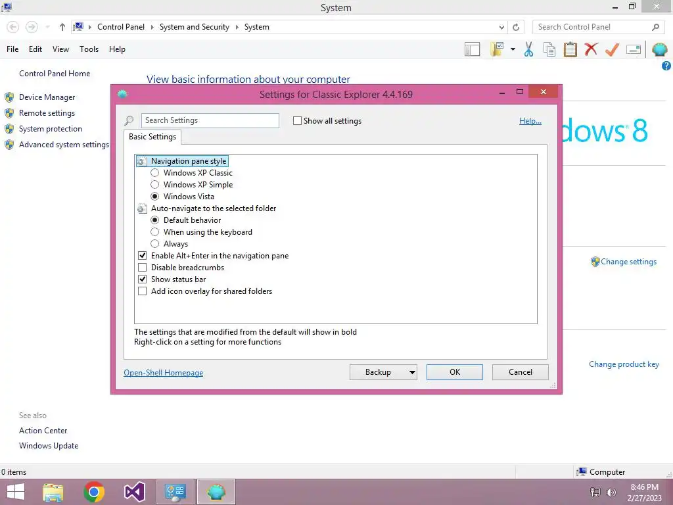Screen dimensions: 673x505
Task: Open the folder options dropdown arrow
Action: coord(513,49)
